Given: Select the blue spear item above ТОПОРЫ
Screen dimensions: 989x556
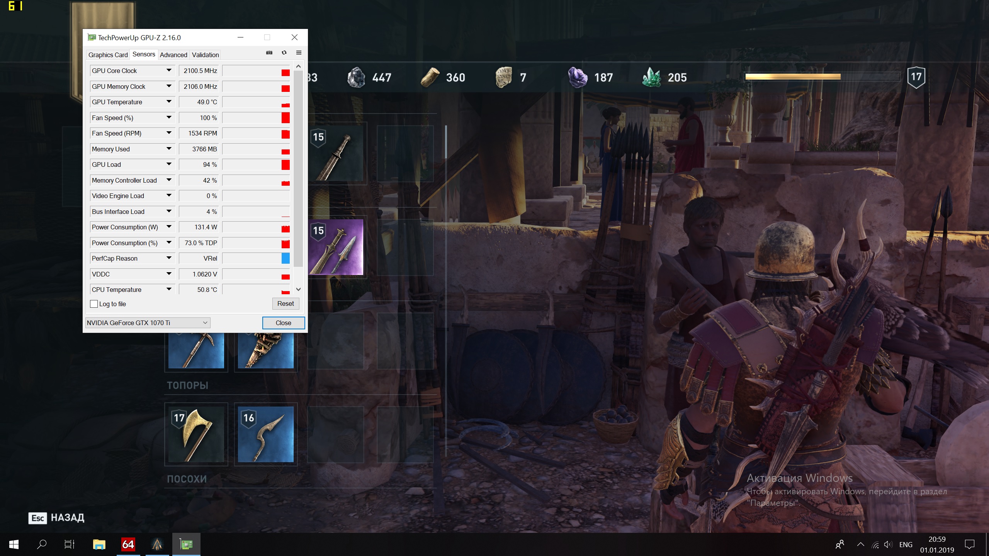Looking at the screenshot, I should pos(196,350).
